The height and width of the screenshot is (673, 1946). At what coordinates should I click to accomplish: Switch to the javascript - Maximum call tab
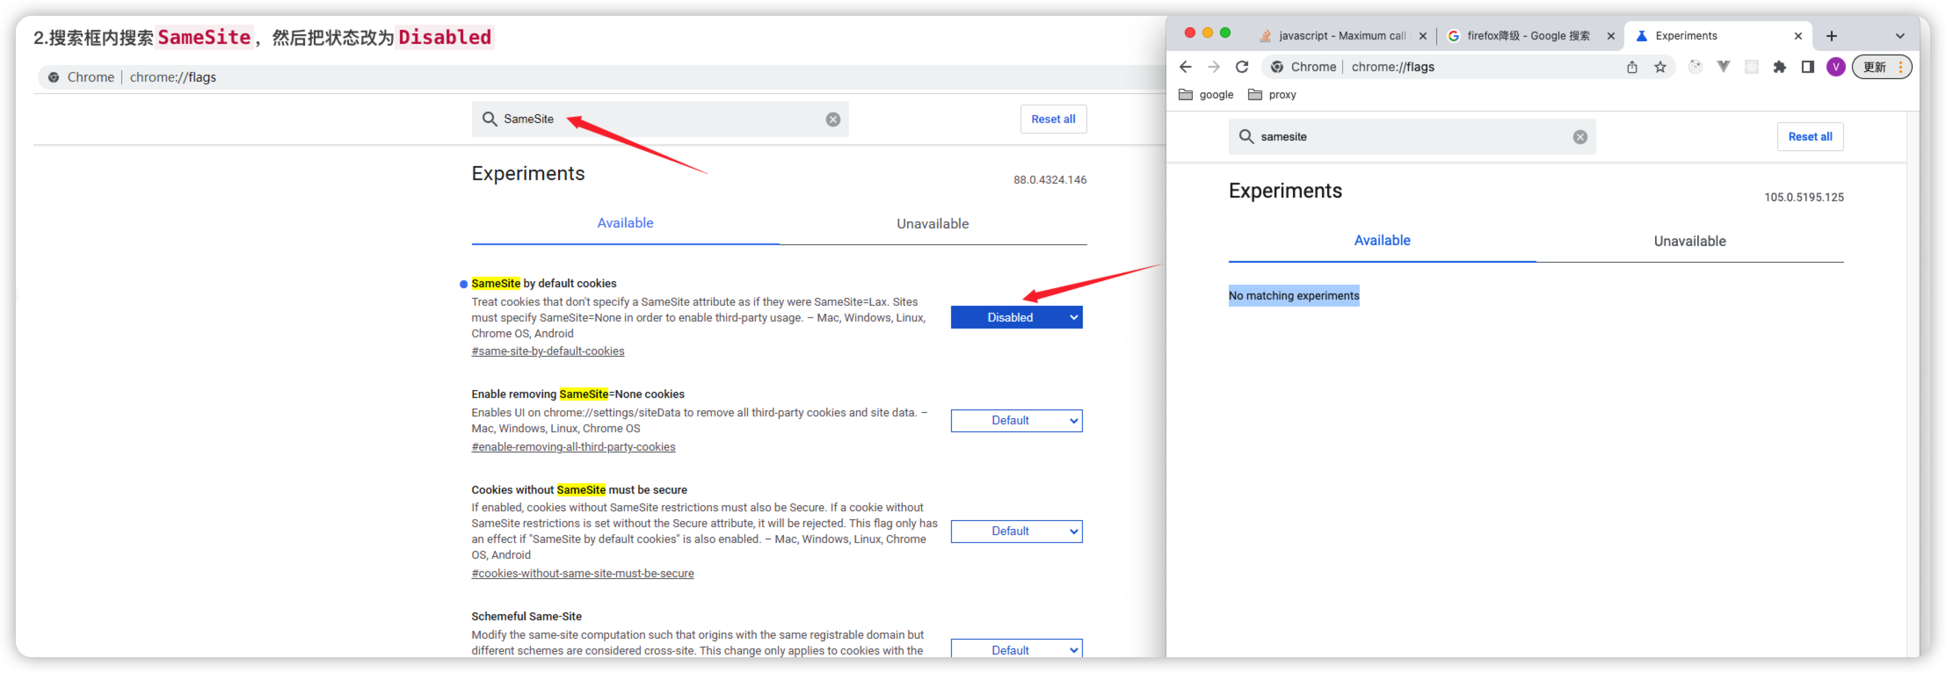point(1341,36)
